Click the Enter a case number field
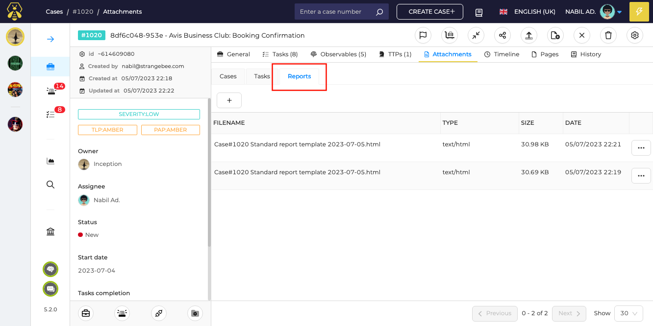Image resolution: width=653 pixels, height=326 pixels. click(336, 12)
